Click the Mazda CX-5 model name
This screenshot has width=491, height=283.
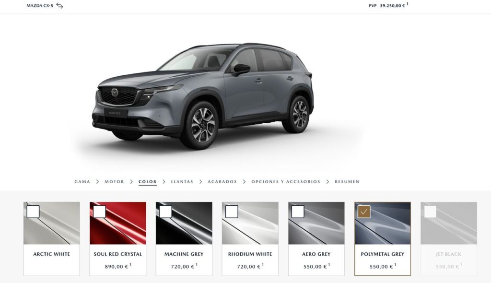click(40, 6)
